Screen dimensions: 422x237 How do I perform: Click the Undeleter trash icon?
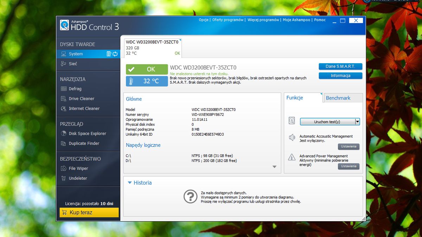tap(64, 178)
